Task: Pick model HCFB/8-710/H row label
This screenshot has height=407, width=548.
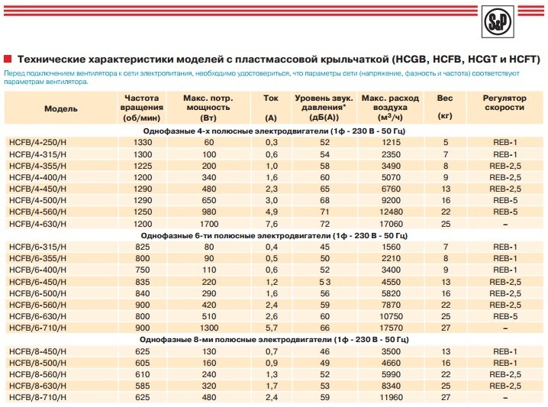Action: click(x=37, y=397)
